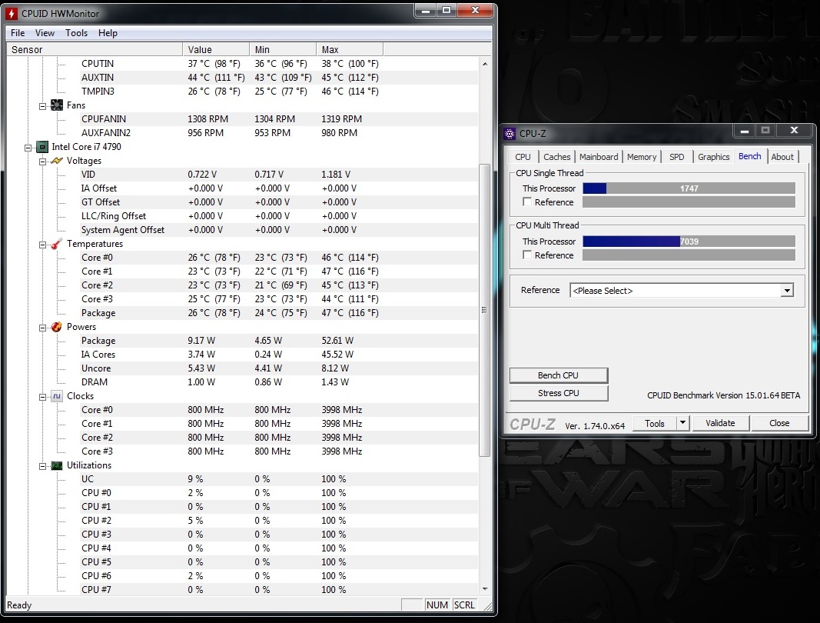Image resolution: width=820 pixels, height=623 pixels.
Task: Switch to the Mainboard tab
Action: (599, 157)
